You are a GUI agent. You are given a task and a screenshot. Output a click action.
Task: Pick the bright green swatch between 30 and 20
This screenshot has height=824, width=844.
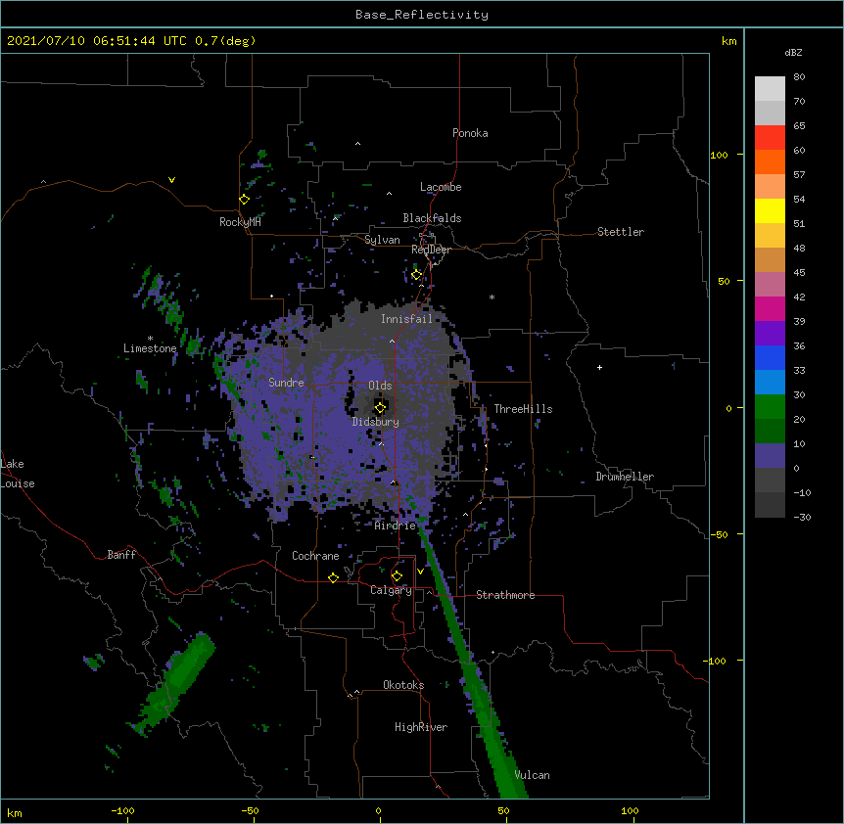[x=770, y=407]
